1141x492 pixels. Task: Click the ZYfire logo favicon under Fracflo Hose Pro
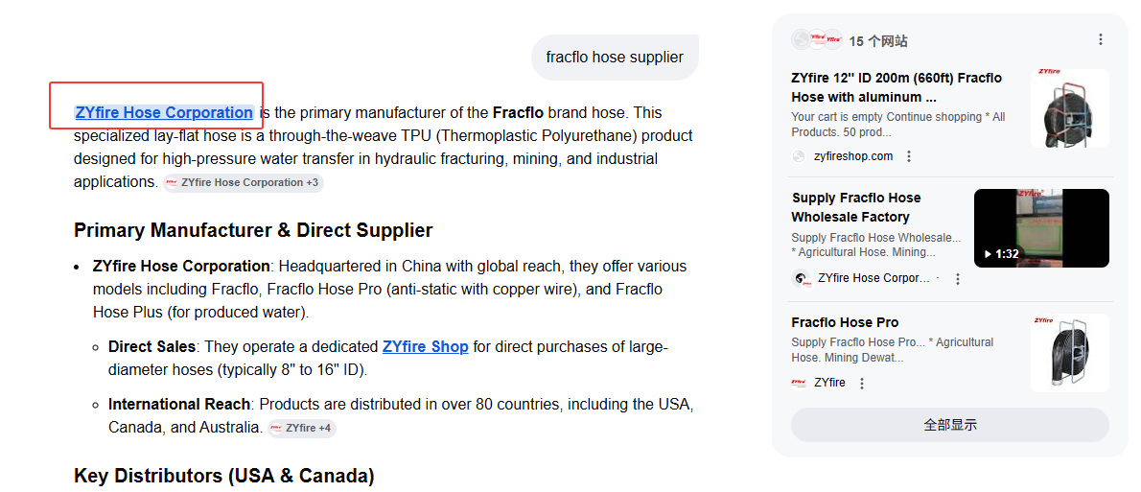tap(799, 383)
